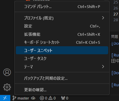Image resolution: width=119 pixels, height=101 pixels.
Task: Click line number 28 in the gutter
Action: tap(116, 20)
